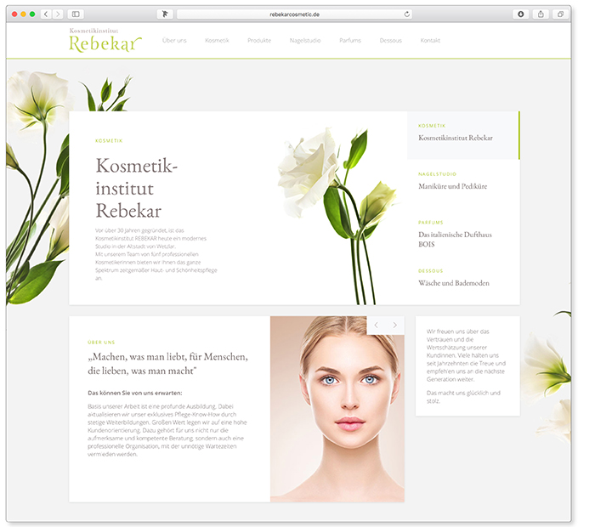The image size is (595, 527).
Task: Open the Über uns menu item
Action: click(x=174, y=41)
